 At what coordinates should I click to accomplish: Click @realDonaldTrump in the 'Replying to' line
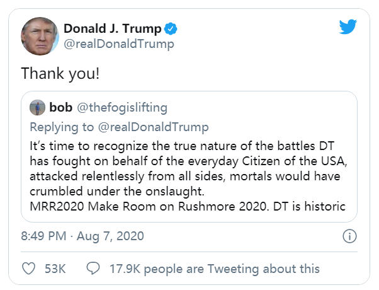click(x=152, y=127)
